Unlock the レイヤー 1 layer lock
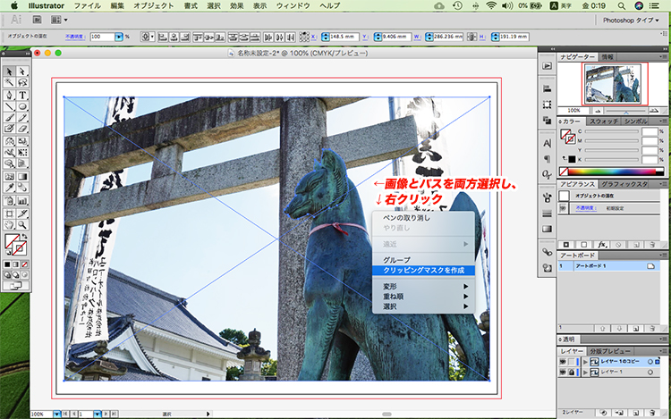The image size is (671, 419). tap(573, 372)
